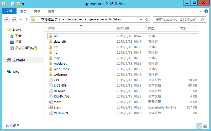Select the webapps folder icon

(x=50, y=75)
